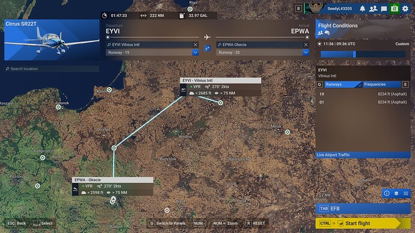Click the Custom time label
The image size is (415, 233).
point(402,44)
